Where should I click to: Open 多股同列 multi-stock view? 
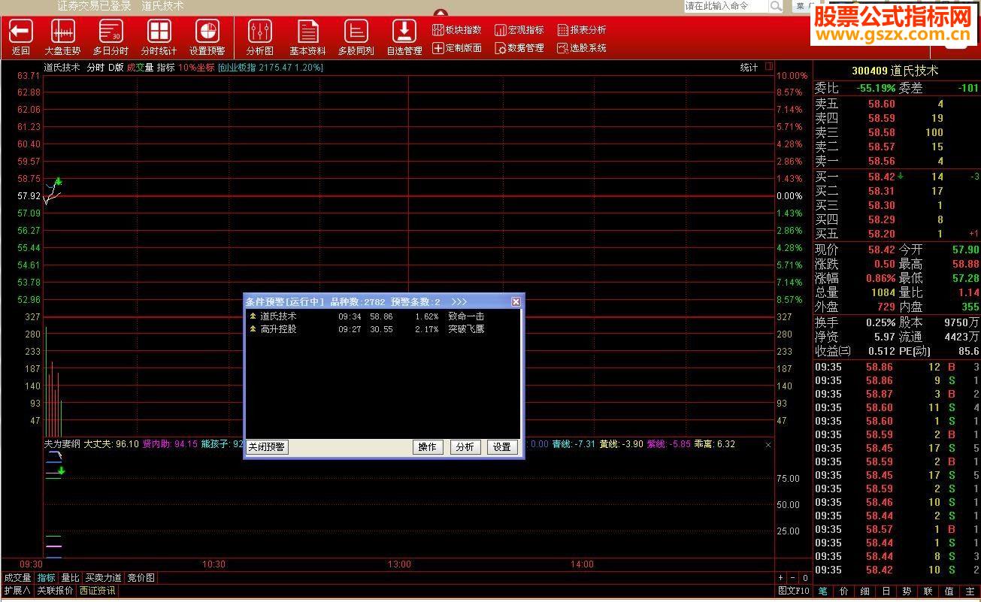tap(356, 38)
